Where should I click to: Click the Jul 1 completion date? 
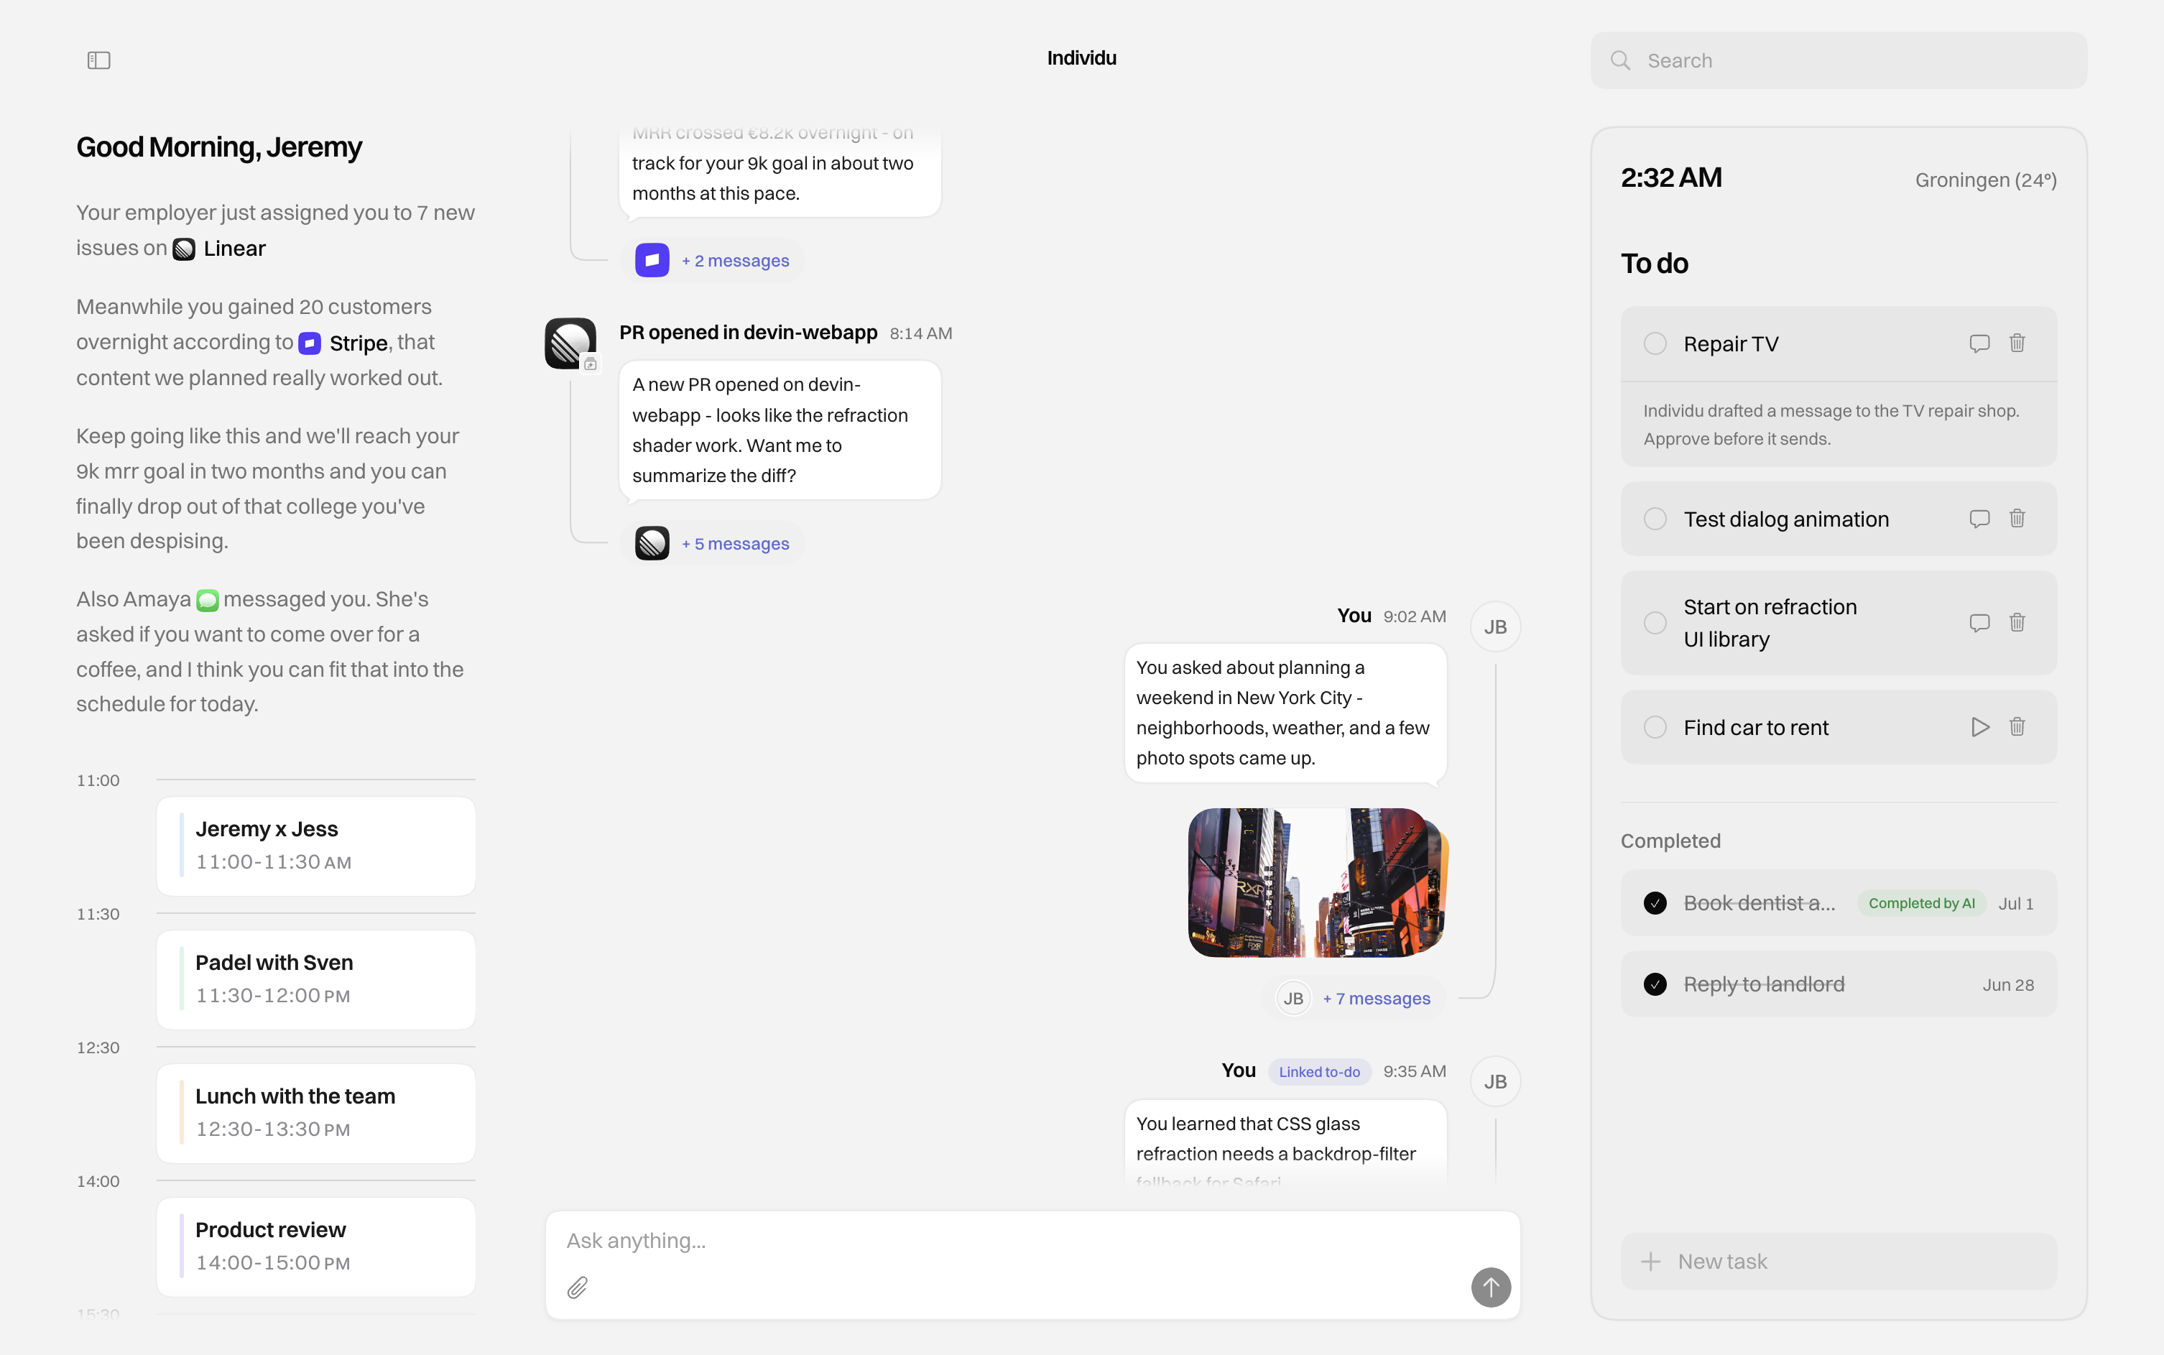2015,903
